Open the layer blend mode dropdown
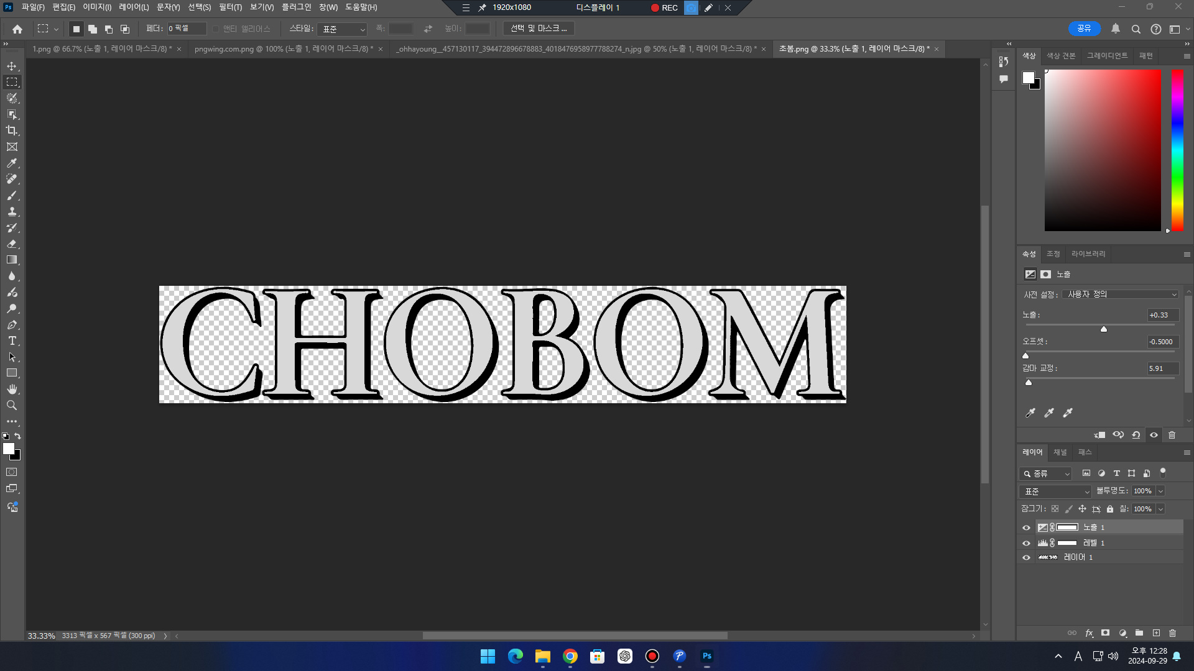 tap(1055, 491)
